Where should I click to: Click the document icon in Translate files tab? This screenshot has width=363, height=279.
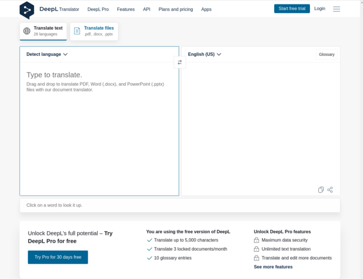point(77,31)
